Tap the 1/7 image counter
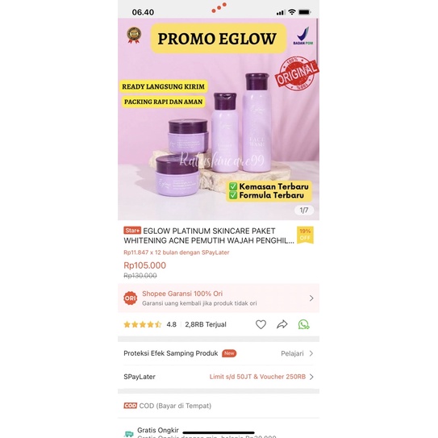The height and width of the screenshot is (438, 438). pos(304,210)
